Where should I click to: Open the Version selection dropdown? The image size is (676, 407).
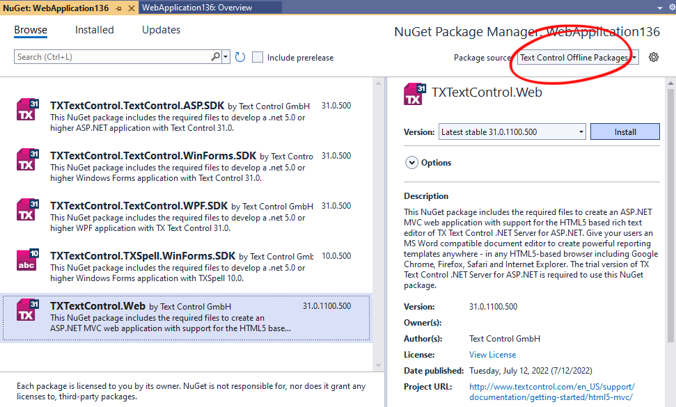click(512, 131)
